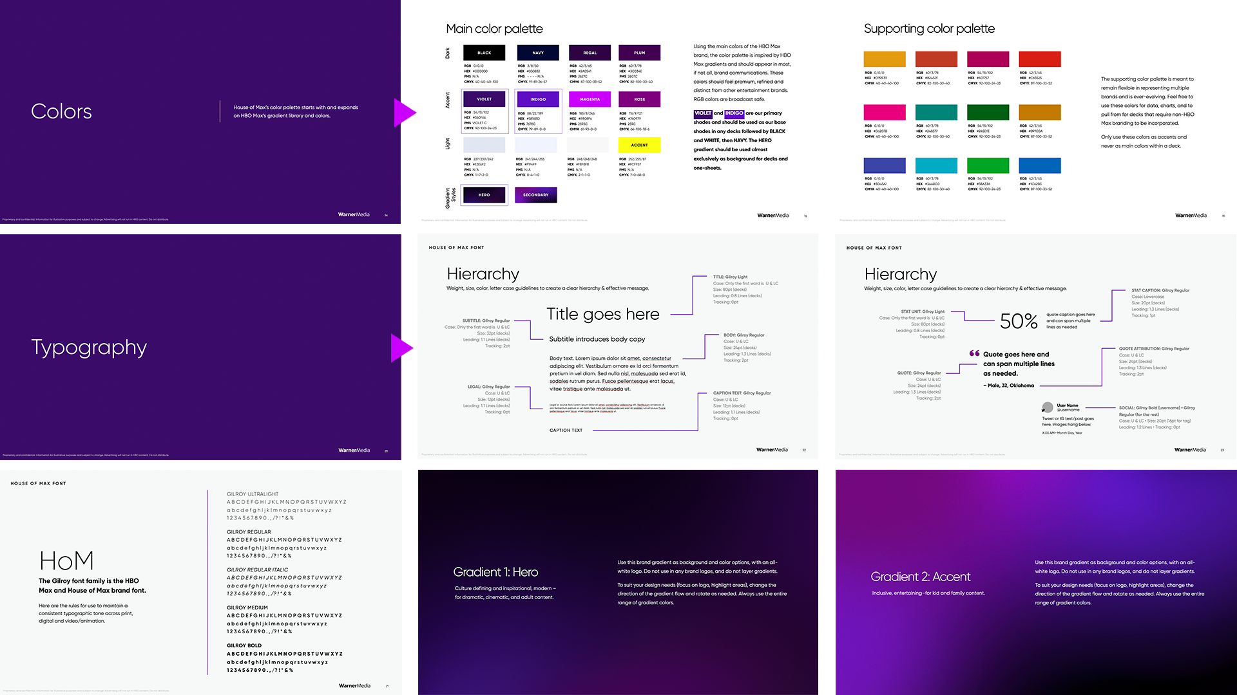
Task: Select the cyan supporting color swatch
Action: click(936, 165)
